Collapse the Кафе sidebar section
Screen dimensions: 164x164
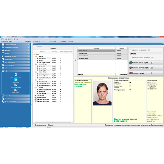point(16,71)
